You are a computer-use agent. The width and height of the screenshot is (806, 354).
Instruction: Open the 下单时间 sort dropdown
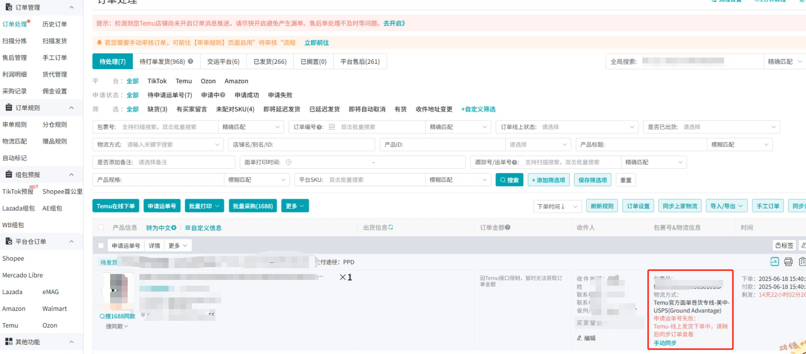(557, 207)
